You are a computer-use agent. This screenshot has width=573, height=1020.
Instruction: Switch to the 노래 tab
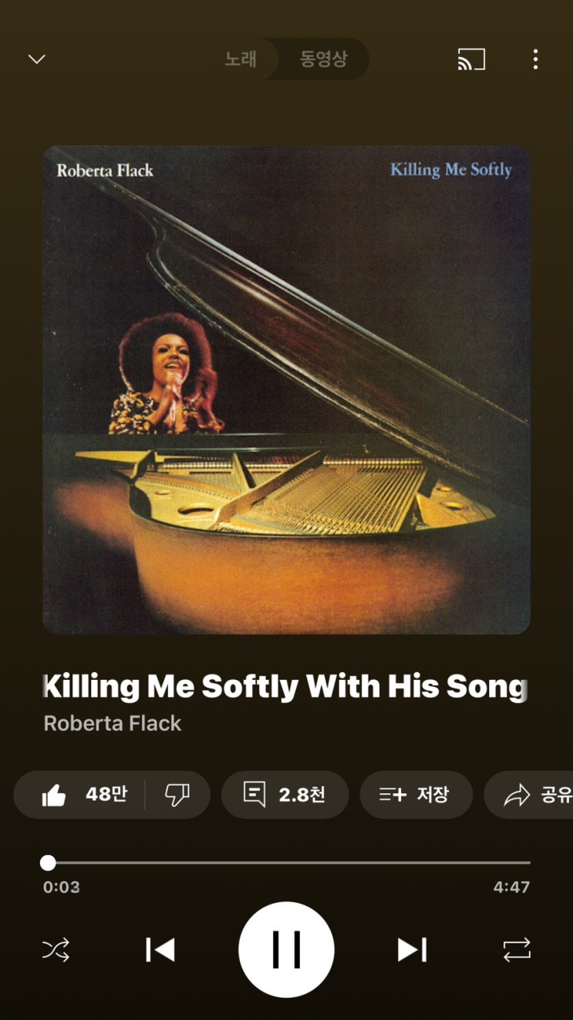241,59
